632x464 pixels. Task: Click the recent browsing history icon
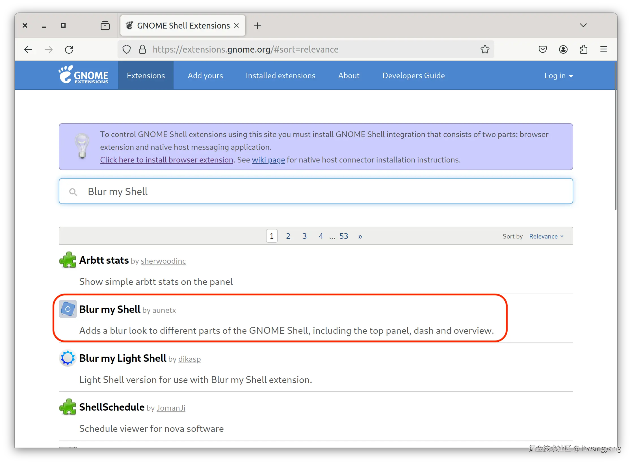105,26
